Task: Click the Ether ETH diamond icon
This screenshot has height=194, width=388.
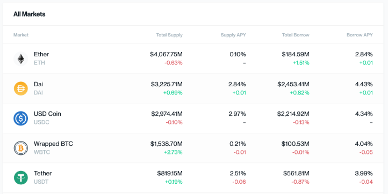Action: 21,59
